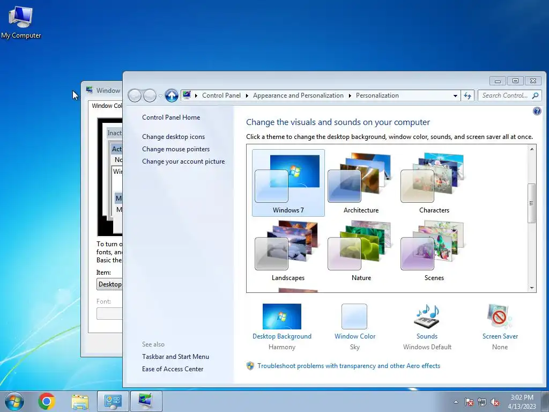Screen dimensions: 549x412
Task: Click the Refresh icon beside the address bar
Action: point(468,95)
